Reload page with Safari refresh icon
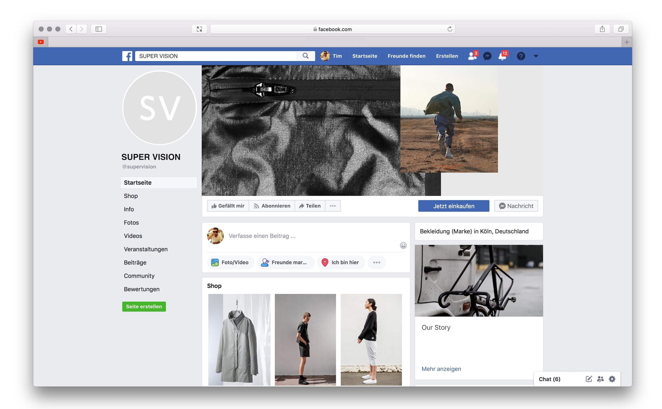Screen dimensions: 662x409 (450, 29)
